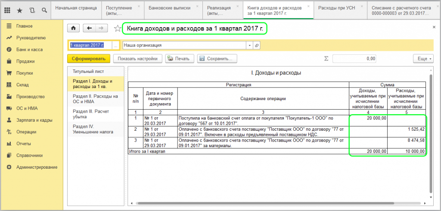Select Раздел III. Расчет убытка section
Screen dimensions: 441x211
91,113
